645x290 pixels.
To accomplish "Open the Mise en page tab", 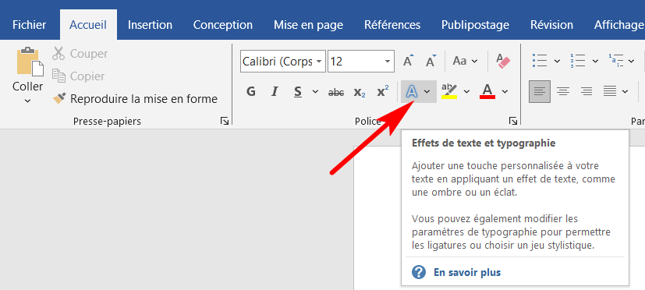I will click(308, 25).
